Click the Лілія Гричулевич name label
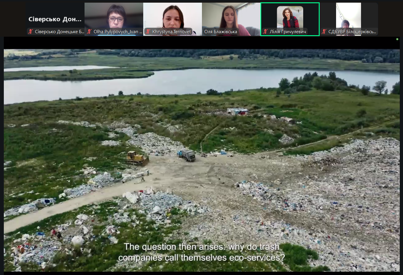 (x=288, y=32)
